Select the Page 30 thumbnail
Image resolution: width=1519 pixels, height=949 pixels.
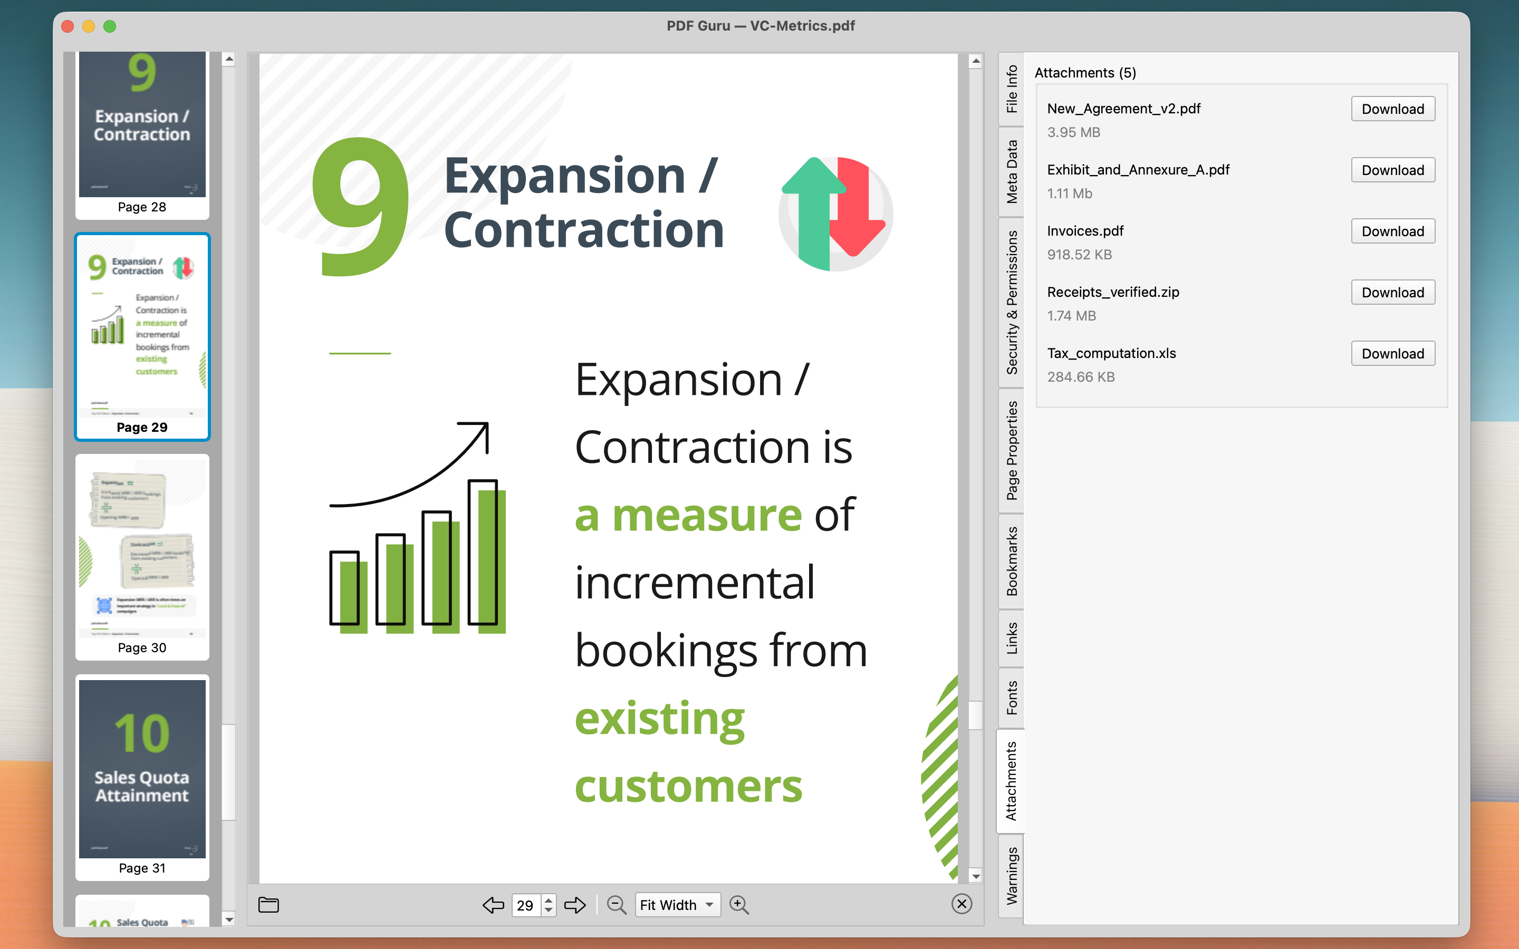click(x=142, y=556)
